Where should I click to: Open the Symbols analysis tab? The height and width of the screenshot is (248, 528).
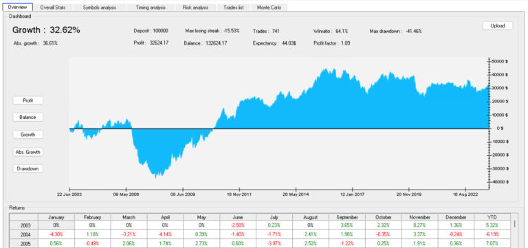[x=99, y=8]
